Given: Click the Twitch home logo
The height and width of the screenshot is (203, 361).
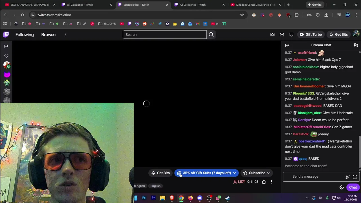Looking at the screenshot, I should point(6,35).
